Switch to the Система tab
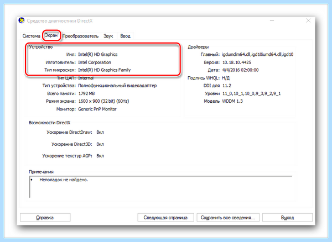This screenshot has width=332, height=242. [x=32, y=36]
